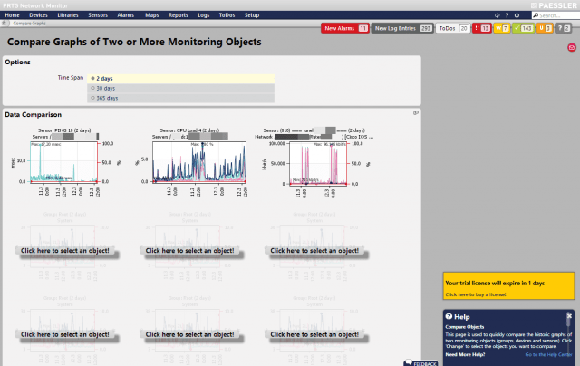Click the Search input field

[x=548, y=15]
